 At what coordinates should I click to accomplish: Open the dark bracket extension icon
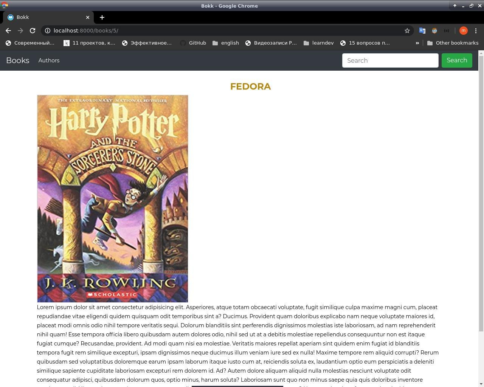tap(447, 31)
